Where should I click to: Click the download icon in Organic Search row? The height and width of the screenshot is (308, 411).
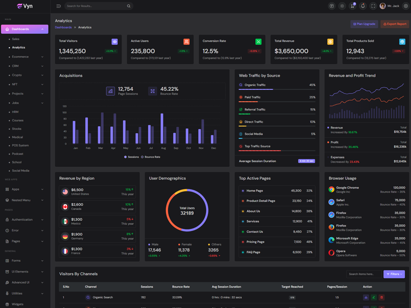tap(366, 297)
